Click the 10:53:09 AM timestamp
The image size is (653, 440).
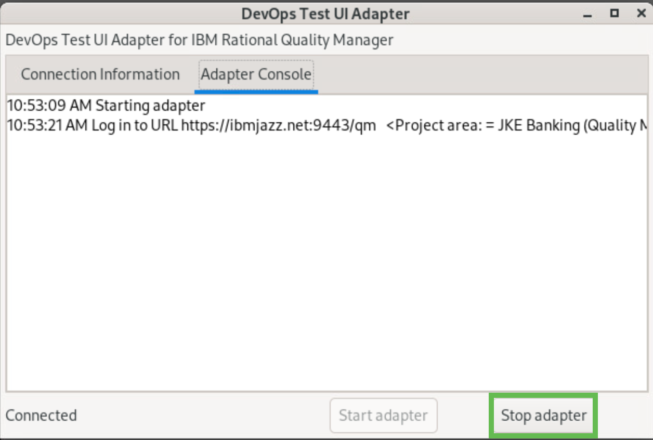pyautogui.click(x=49, y=106)
